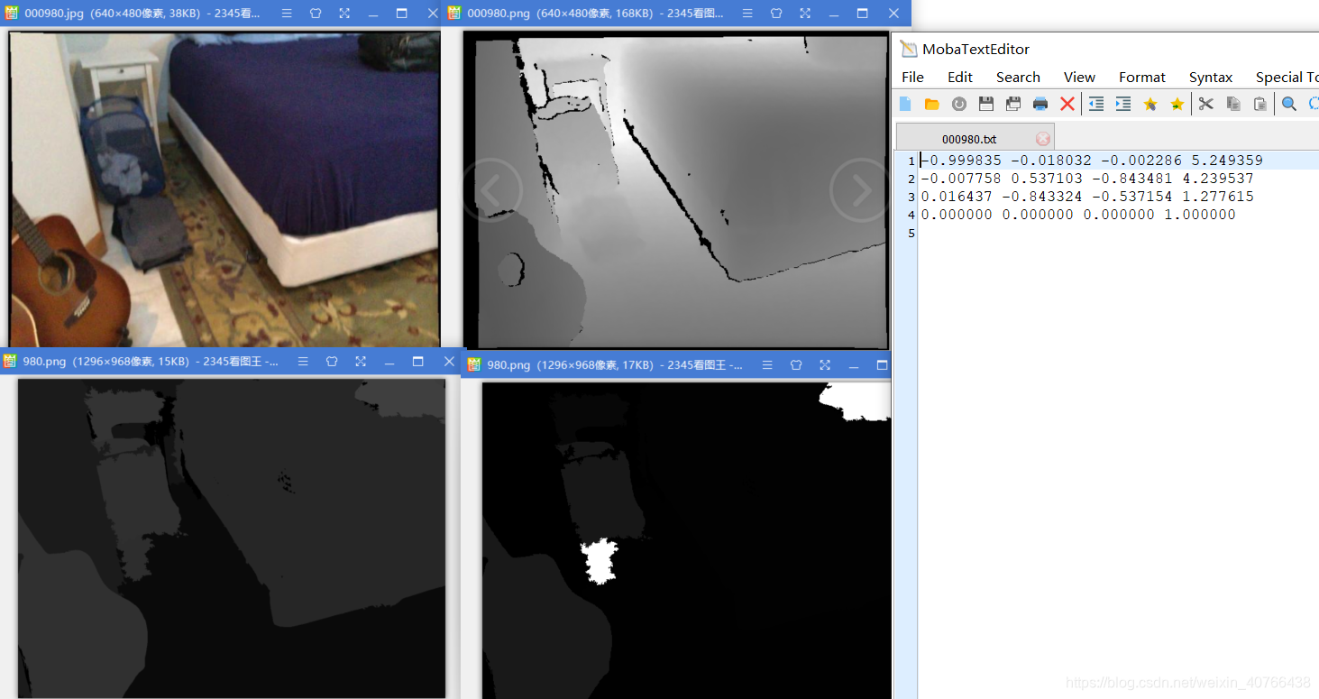Click the Reload file icon in MobaTextEditor
The width and height of the screenshot is (1319, 699).
pos(959,104)
